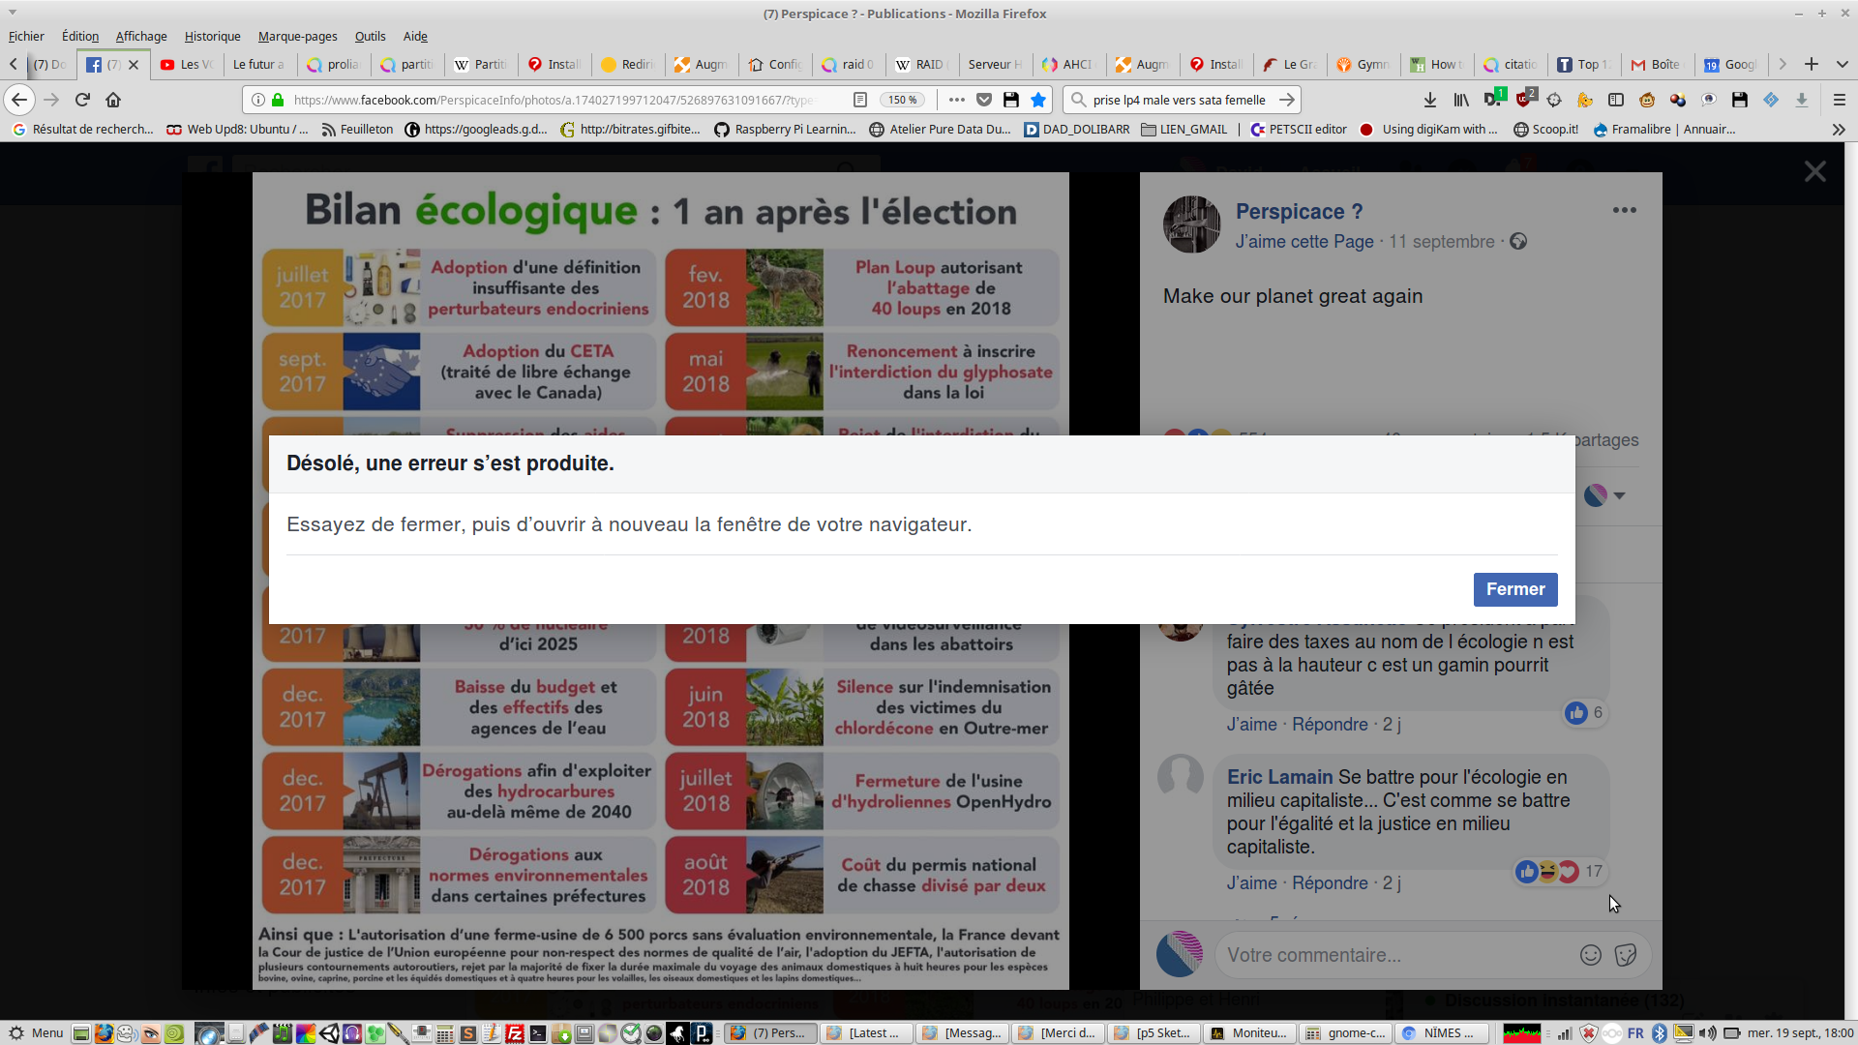1858x1045 pixels.
Task: Toggle the bookmark star for this page
Action: coord(1038,100)
